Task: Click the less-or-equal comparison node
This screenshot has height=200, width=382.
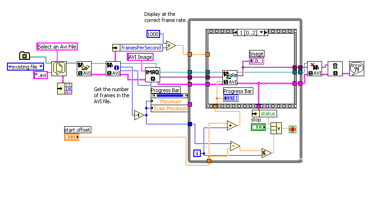Action: [266, 153]
